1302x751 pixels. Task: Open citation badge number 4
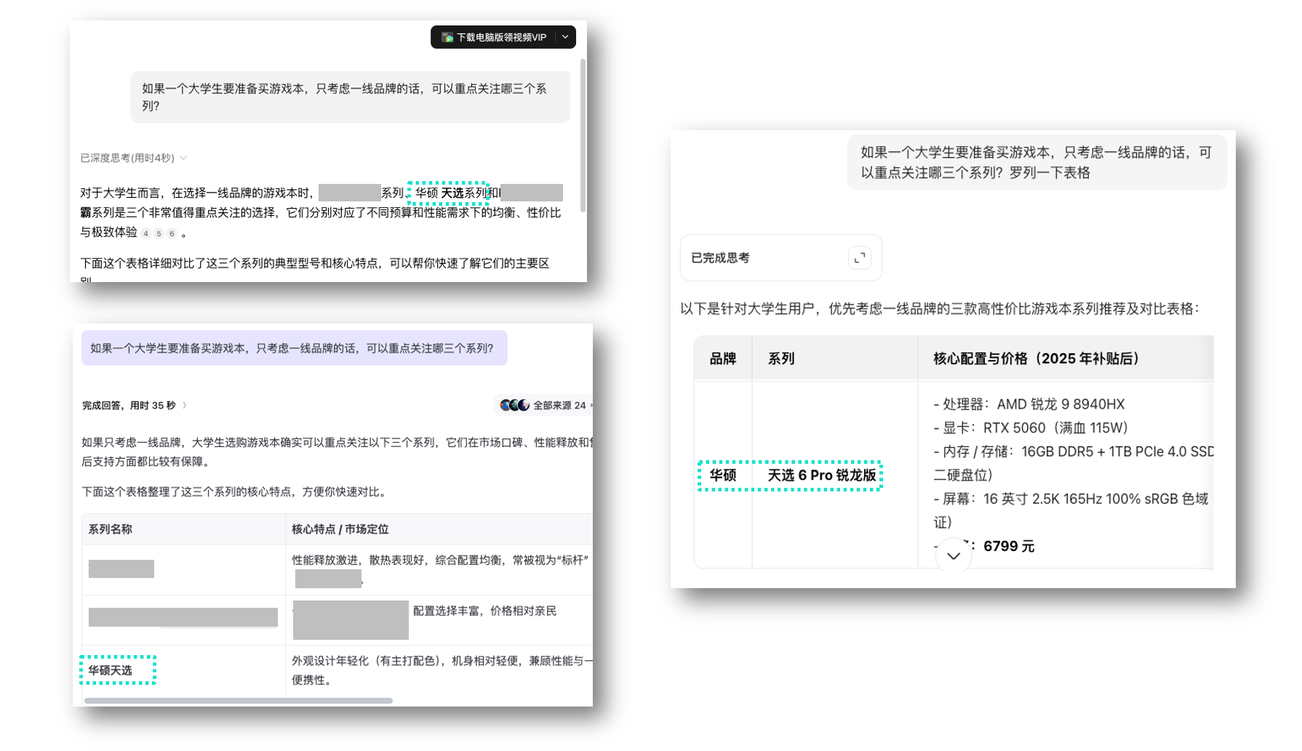[146, 233]
